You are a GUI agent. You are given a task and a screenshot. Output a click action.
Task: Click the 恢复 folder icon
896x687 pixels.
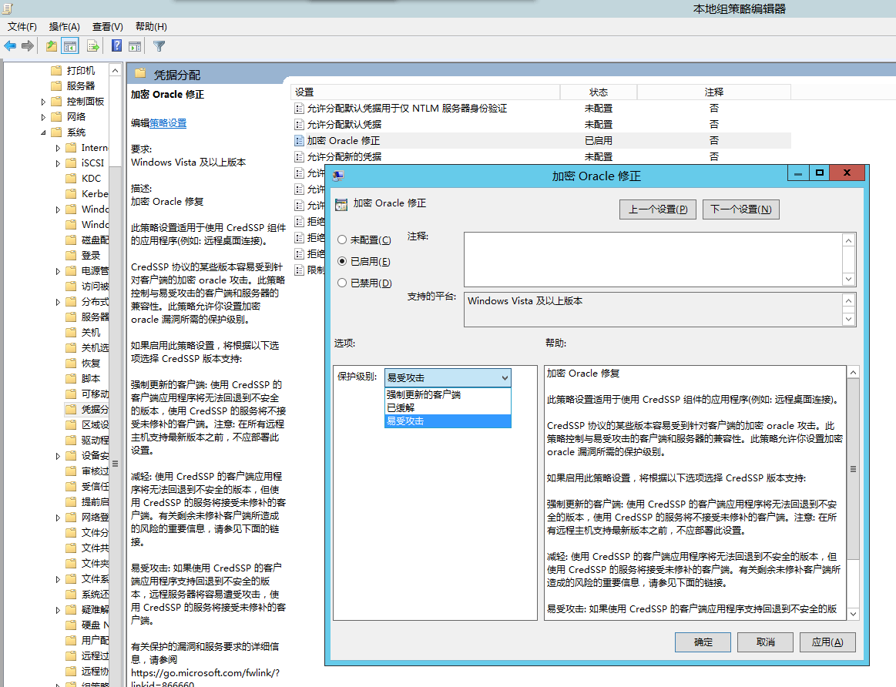(71, 364)
